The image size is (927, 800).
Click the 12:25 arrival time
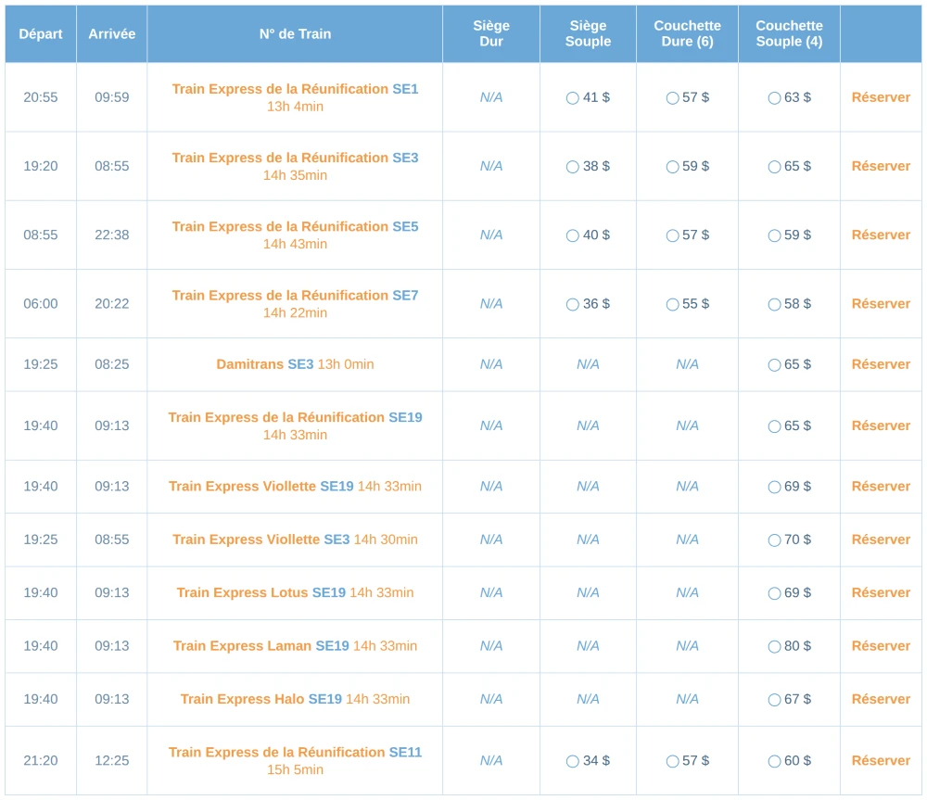[x=112, y=760]
